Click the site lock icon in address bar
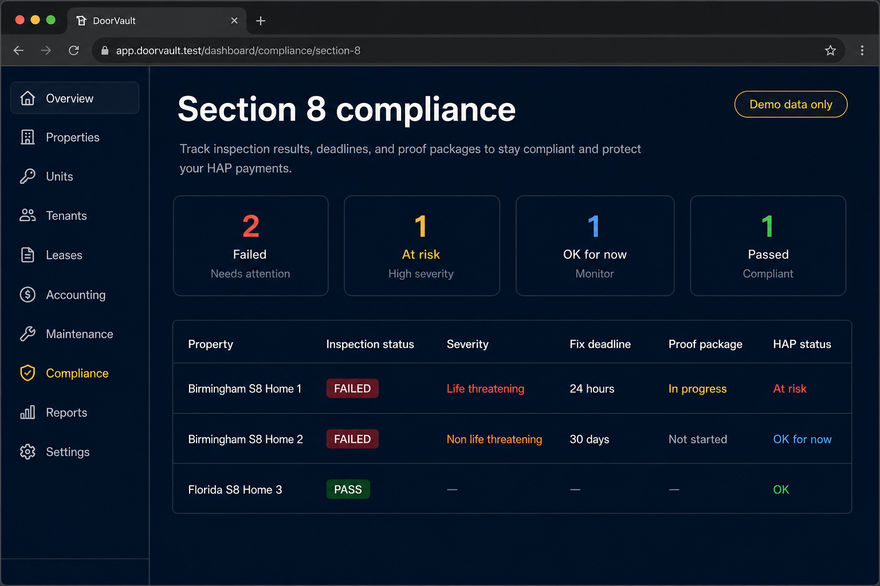The height and width of the screenshot is (586, 880). coord(105,50)
